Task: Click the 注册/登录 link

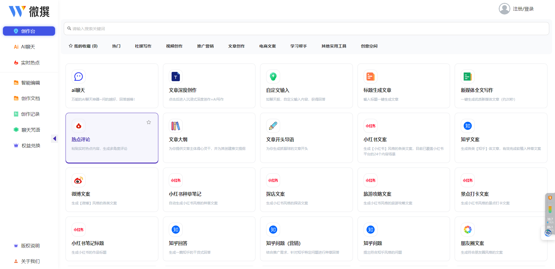Action: tap(523, 9)
